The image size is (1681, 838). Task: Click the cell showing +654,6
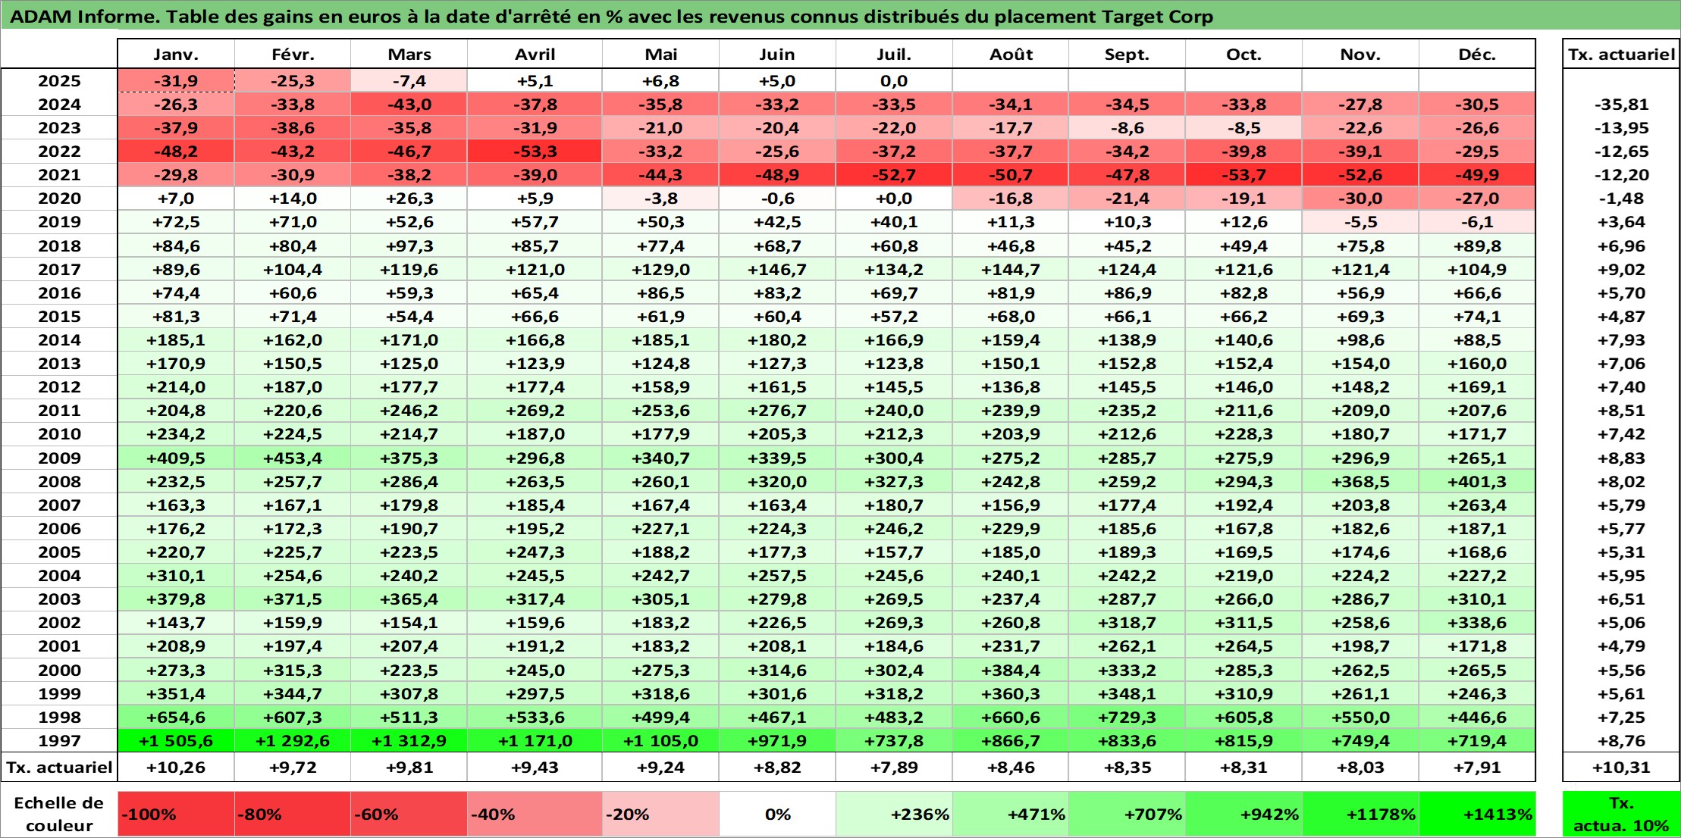[176, 717]
